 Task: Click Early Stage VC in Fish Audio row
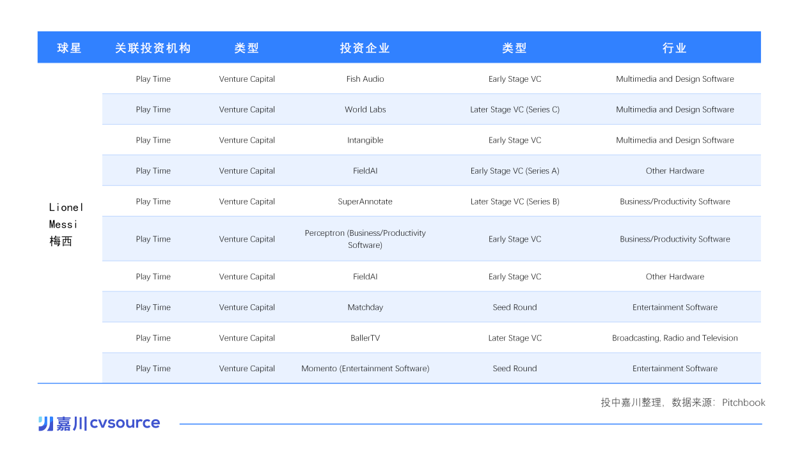(x=515, y=79)
